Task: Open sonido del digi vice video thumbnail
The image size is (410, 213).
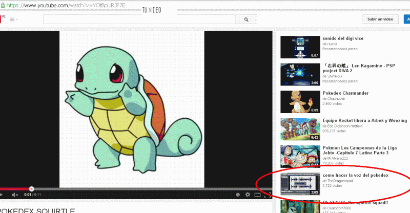Action: tap(300, 47)
